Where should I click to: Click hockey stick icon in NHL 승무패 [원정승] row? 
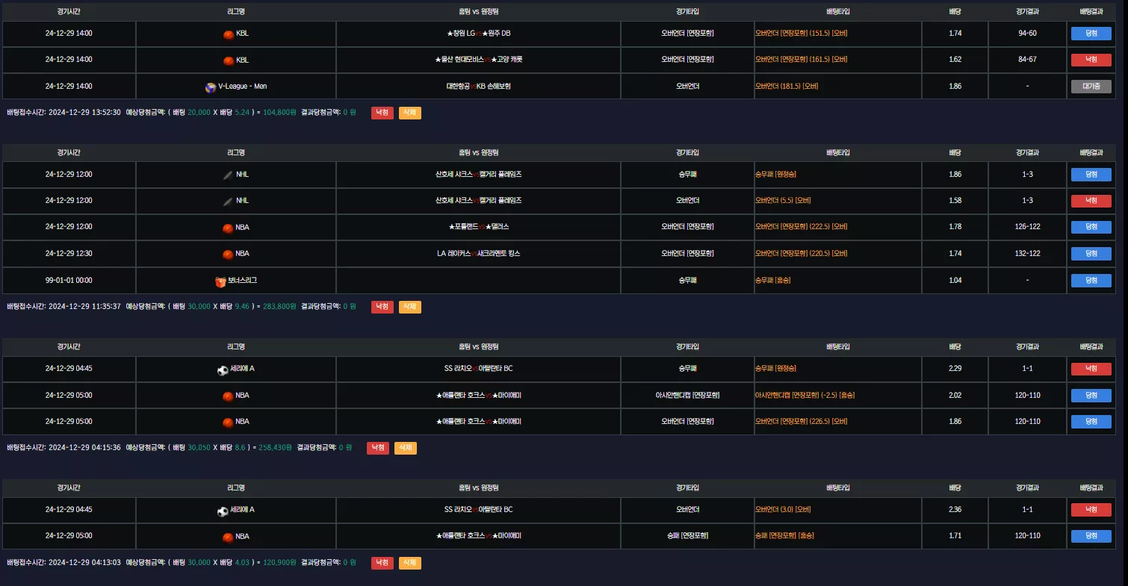[228, 175]
